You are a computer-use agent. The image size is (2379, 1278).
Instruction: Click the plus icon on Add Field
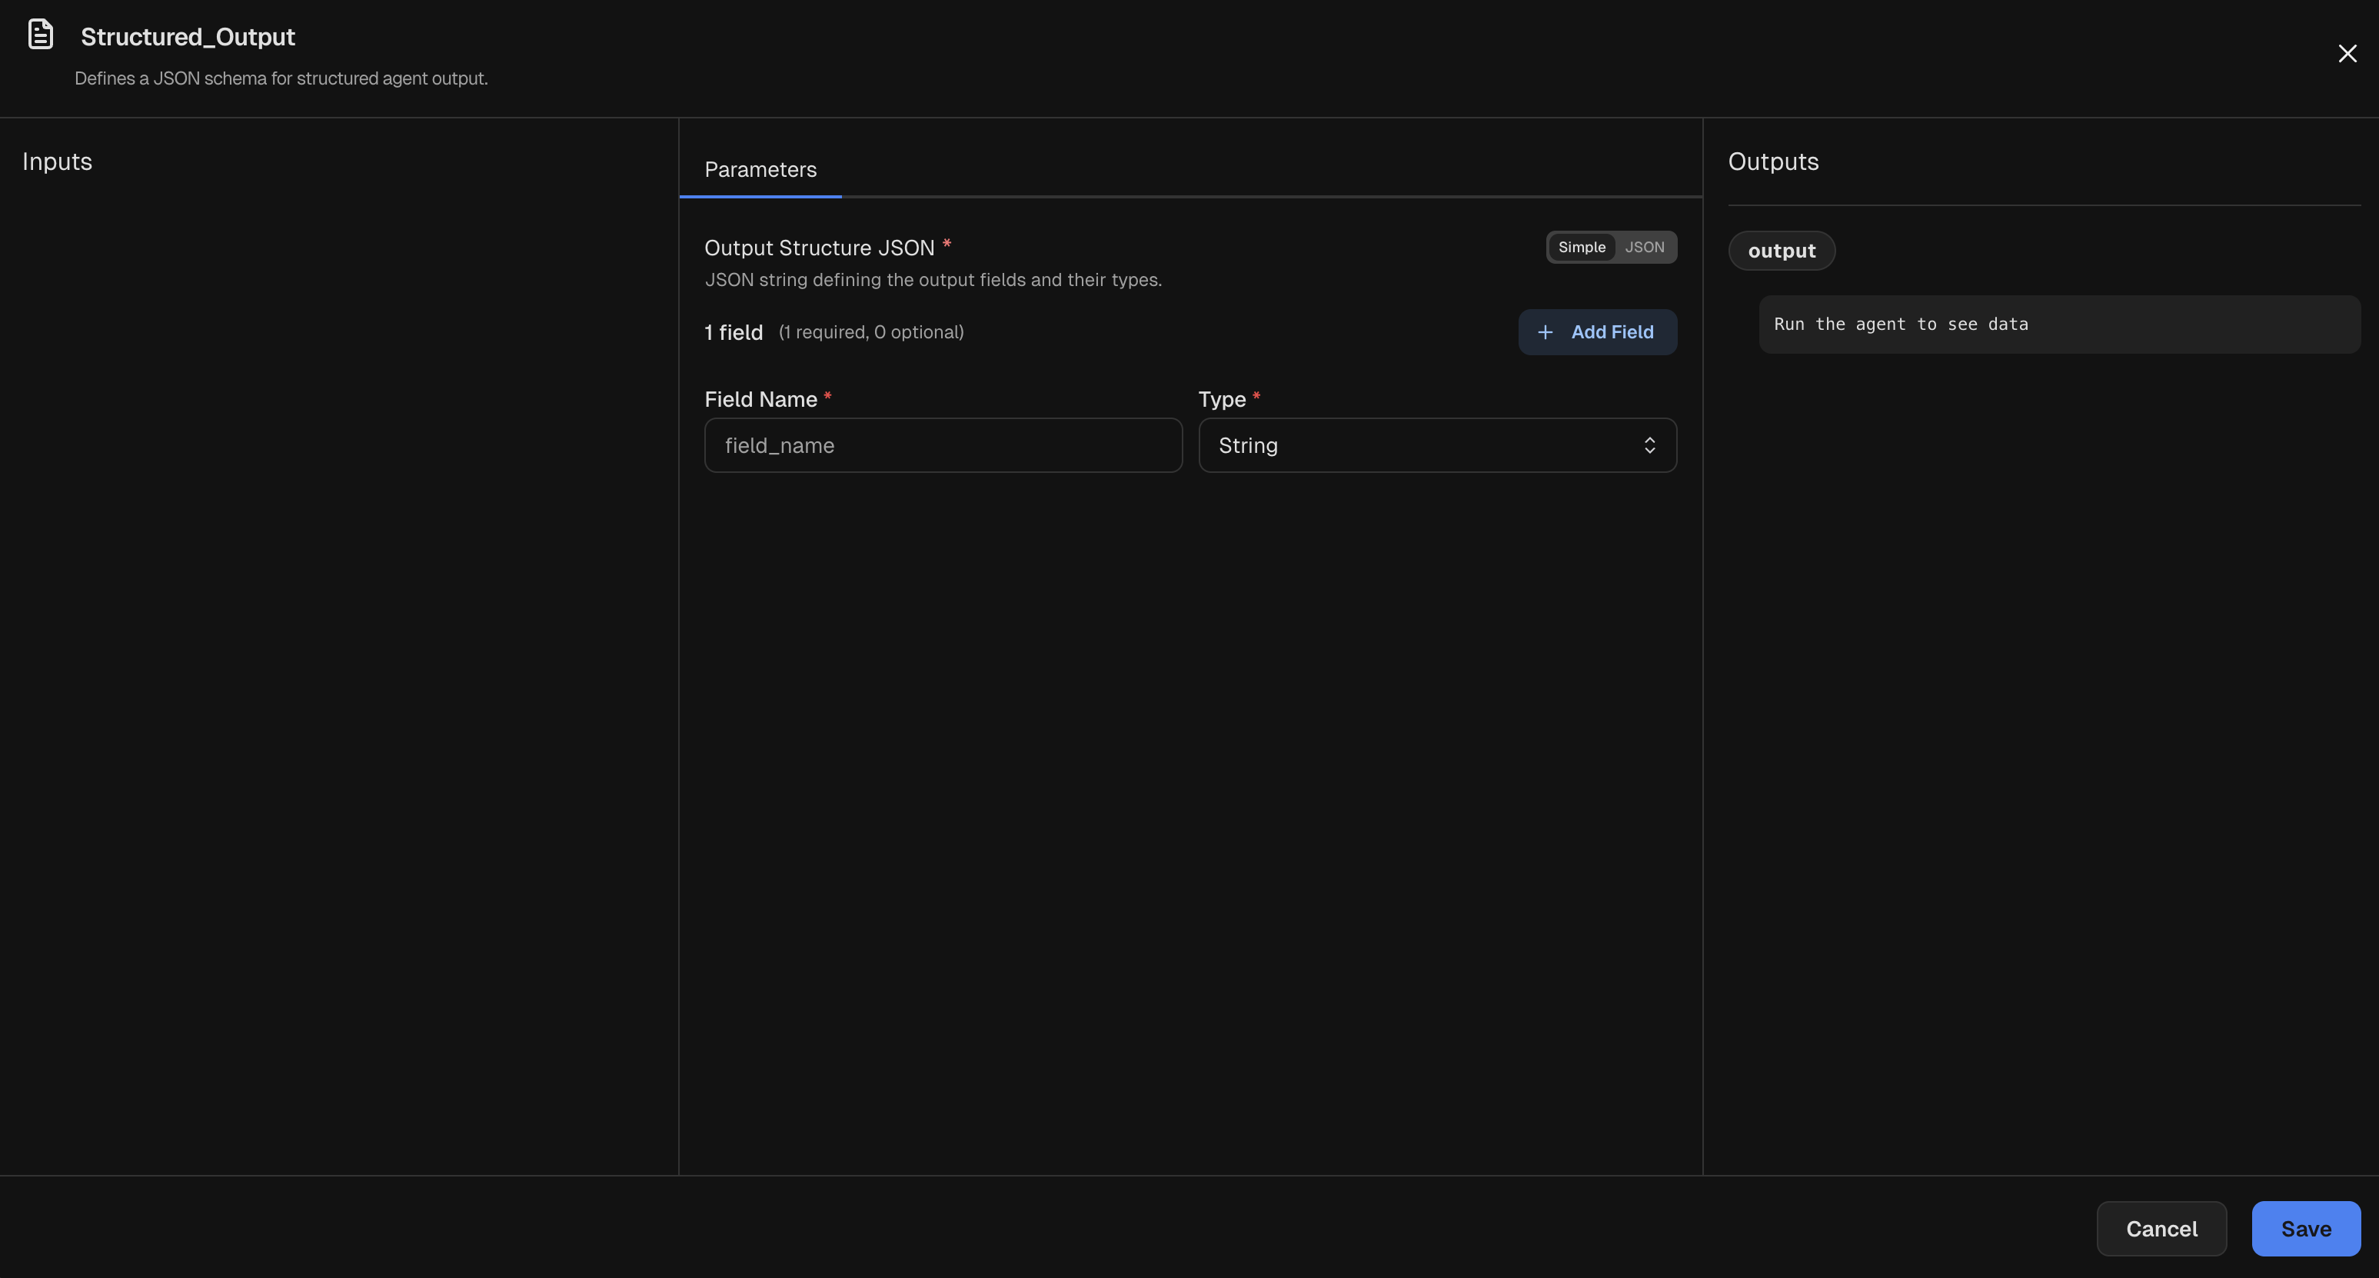pos(1546,331)
